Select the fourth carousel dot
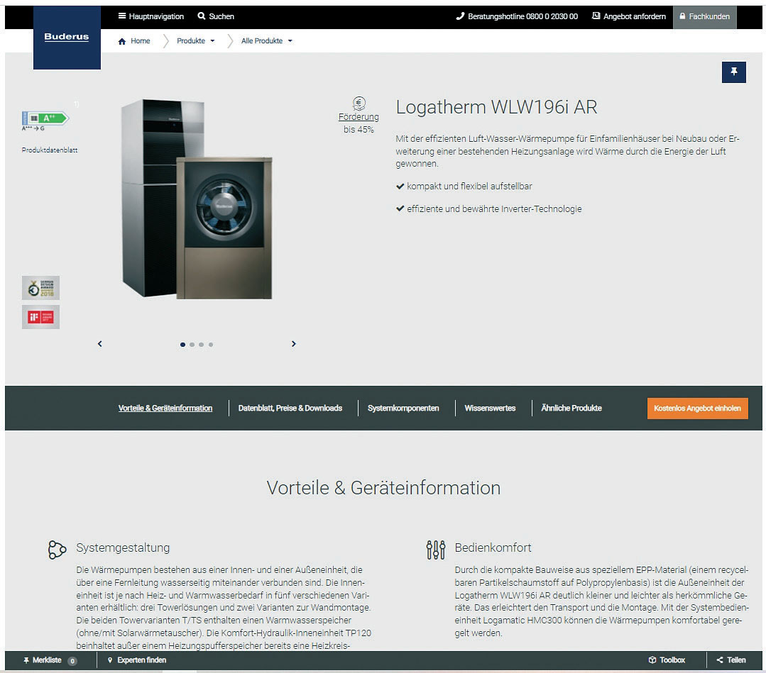Image resolution: width=766 pixels, height=673 pixels. (211, 345)
